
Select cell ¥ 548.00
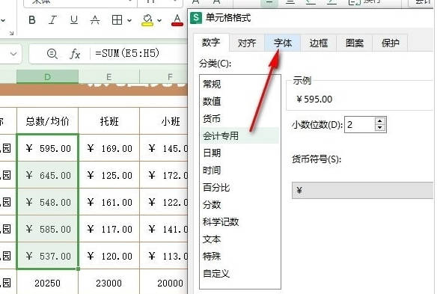pyautogui.click(x=48, y=202)
